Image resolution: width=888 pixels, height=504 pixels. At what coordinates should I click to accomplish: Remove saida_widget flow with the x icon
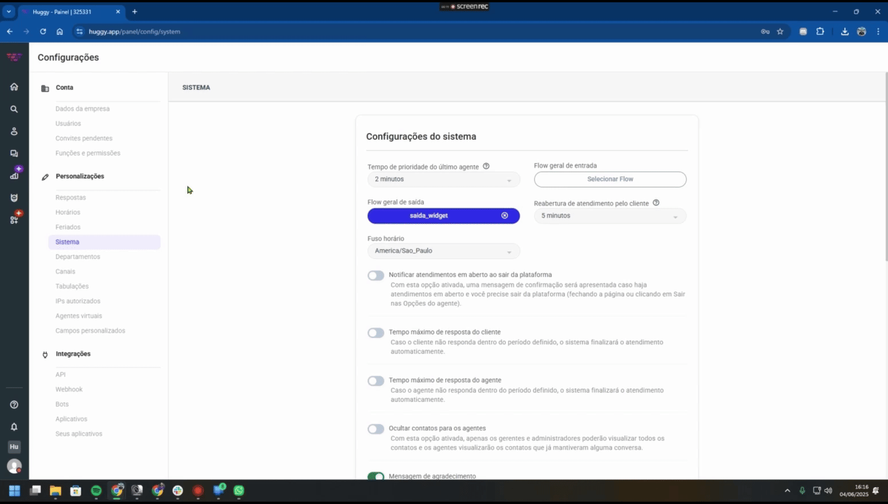505,215
